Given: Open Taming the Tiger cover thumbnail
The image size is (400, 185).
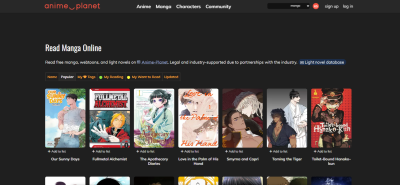Looking at the screenshot, I should pyautogui.click(x=287, y=118).
